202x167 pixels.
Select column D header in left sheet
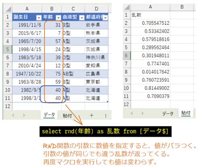(96, 9)
